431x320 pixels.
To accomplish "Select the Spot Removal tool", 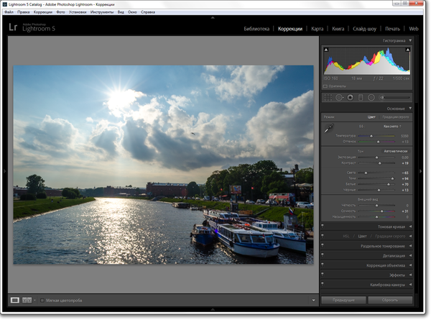I will click(x=340, y=97).
